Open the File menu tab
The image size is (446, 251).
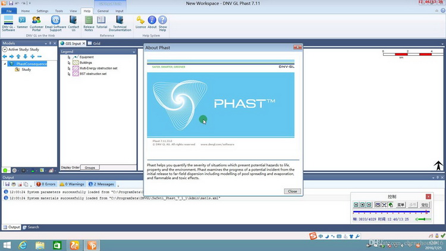[x=9, y=11]
